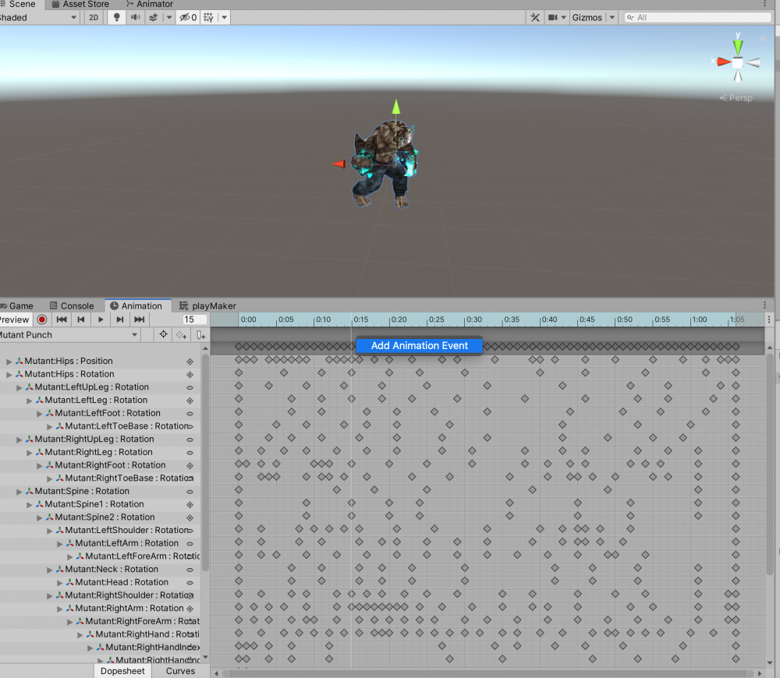Go to next keyframe button
This screenshot has height=678, width=780.
coord(120,320)
